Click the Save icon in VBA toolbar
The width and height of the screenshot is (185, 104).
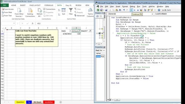106,10
